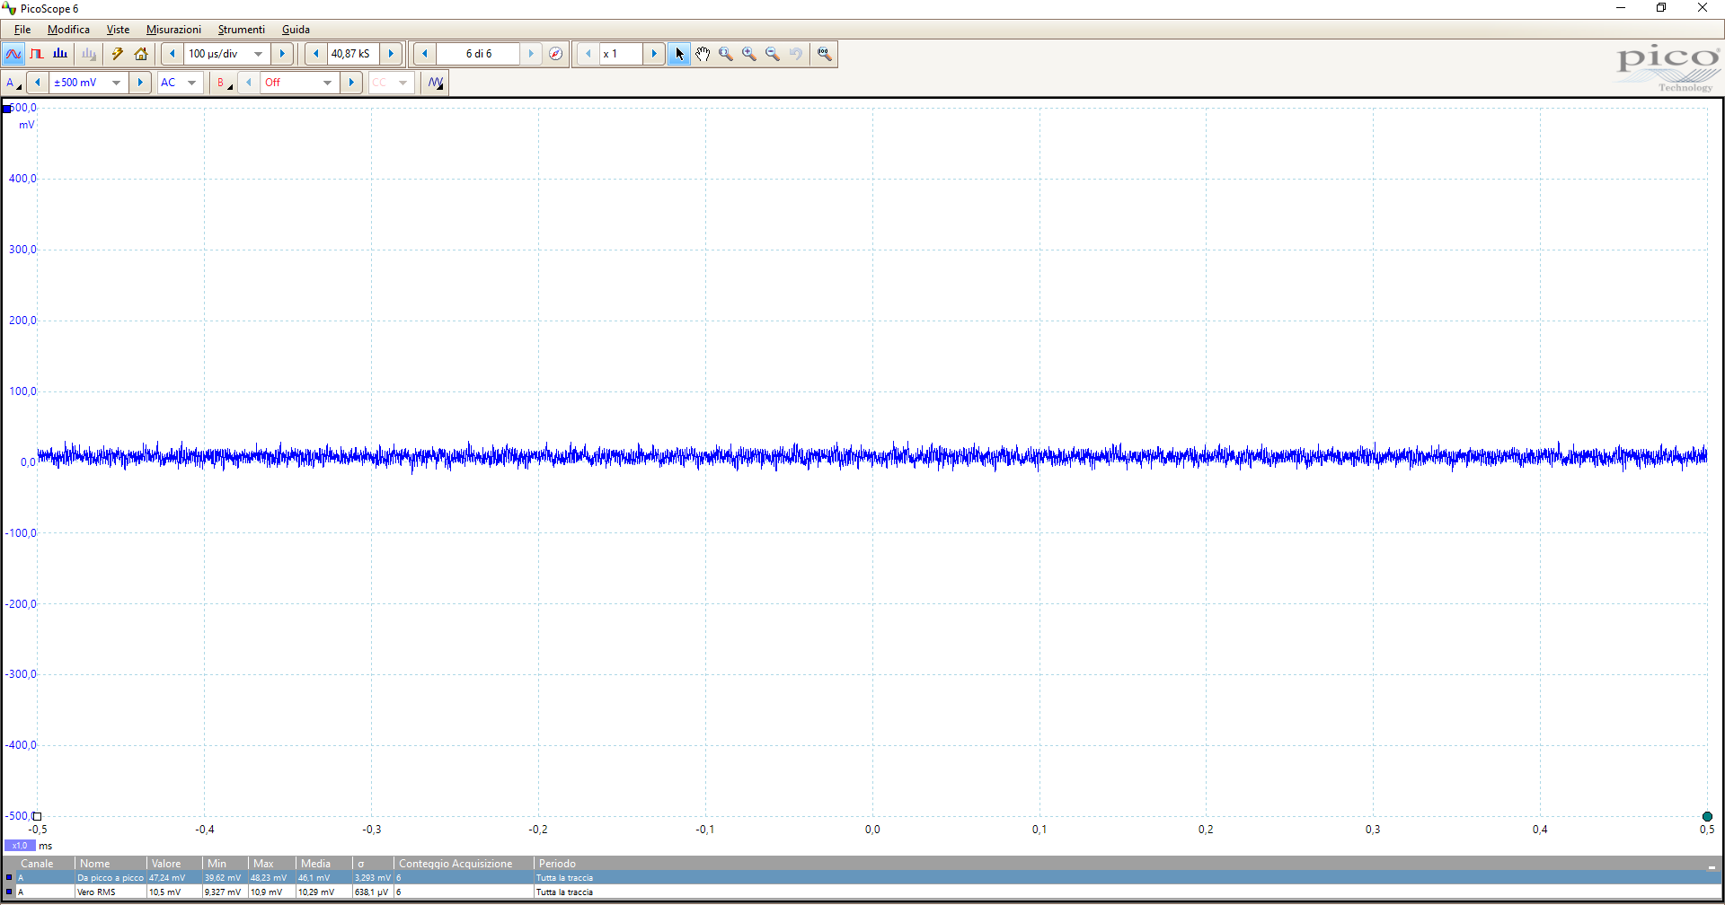Increase Channel A range ±500 mV
The image size is (1725, 905).
(x=140, y=83)
